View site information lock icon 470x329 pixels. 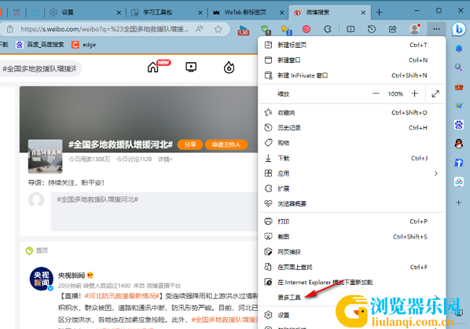click(x=10, y=29)
